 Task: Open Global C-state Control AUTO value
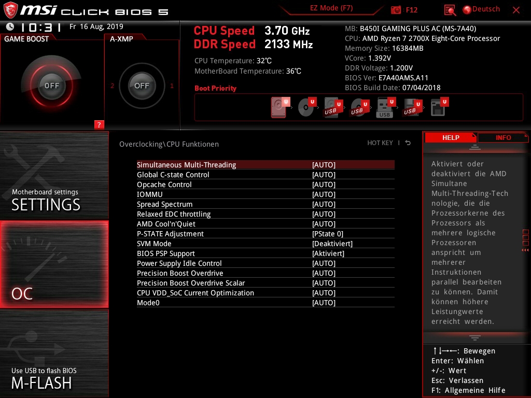click(x=324, y=175)
